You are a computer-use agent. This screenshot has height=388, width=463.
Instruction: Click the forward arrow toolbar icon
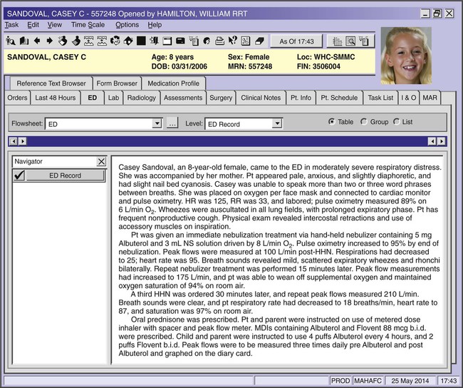(x=50, y=41)
